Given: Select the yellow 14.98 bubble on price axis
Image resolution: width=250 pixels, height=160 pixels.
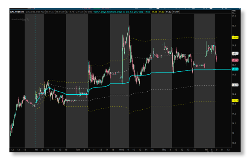Looking at the screenshot, I should click(x=235, y=38).
